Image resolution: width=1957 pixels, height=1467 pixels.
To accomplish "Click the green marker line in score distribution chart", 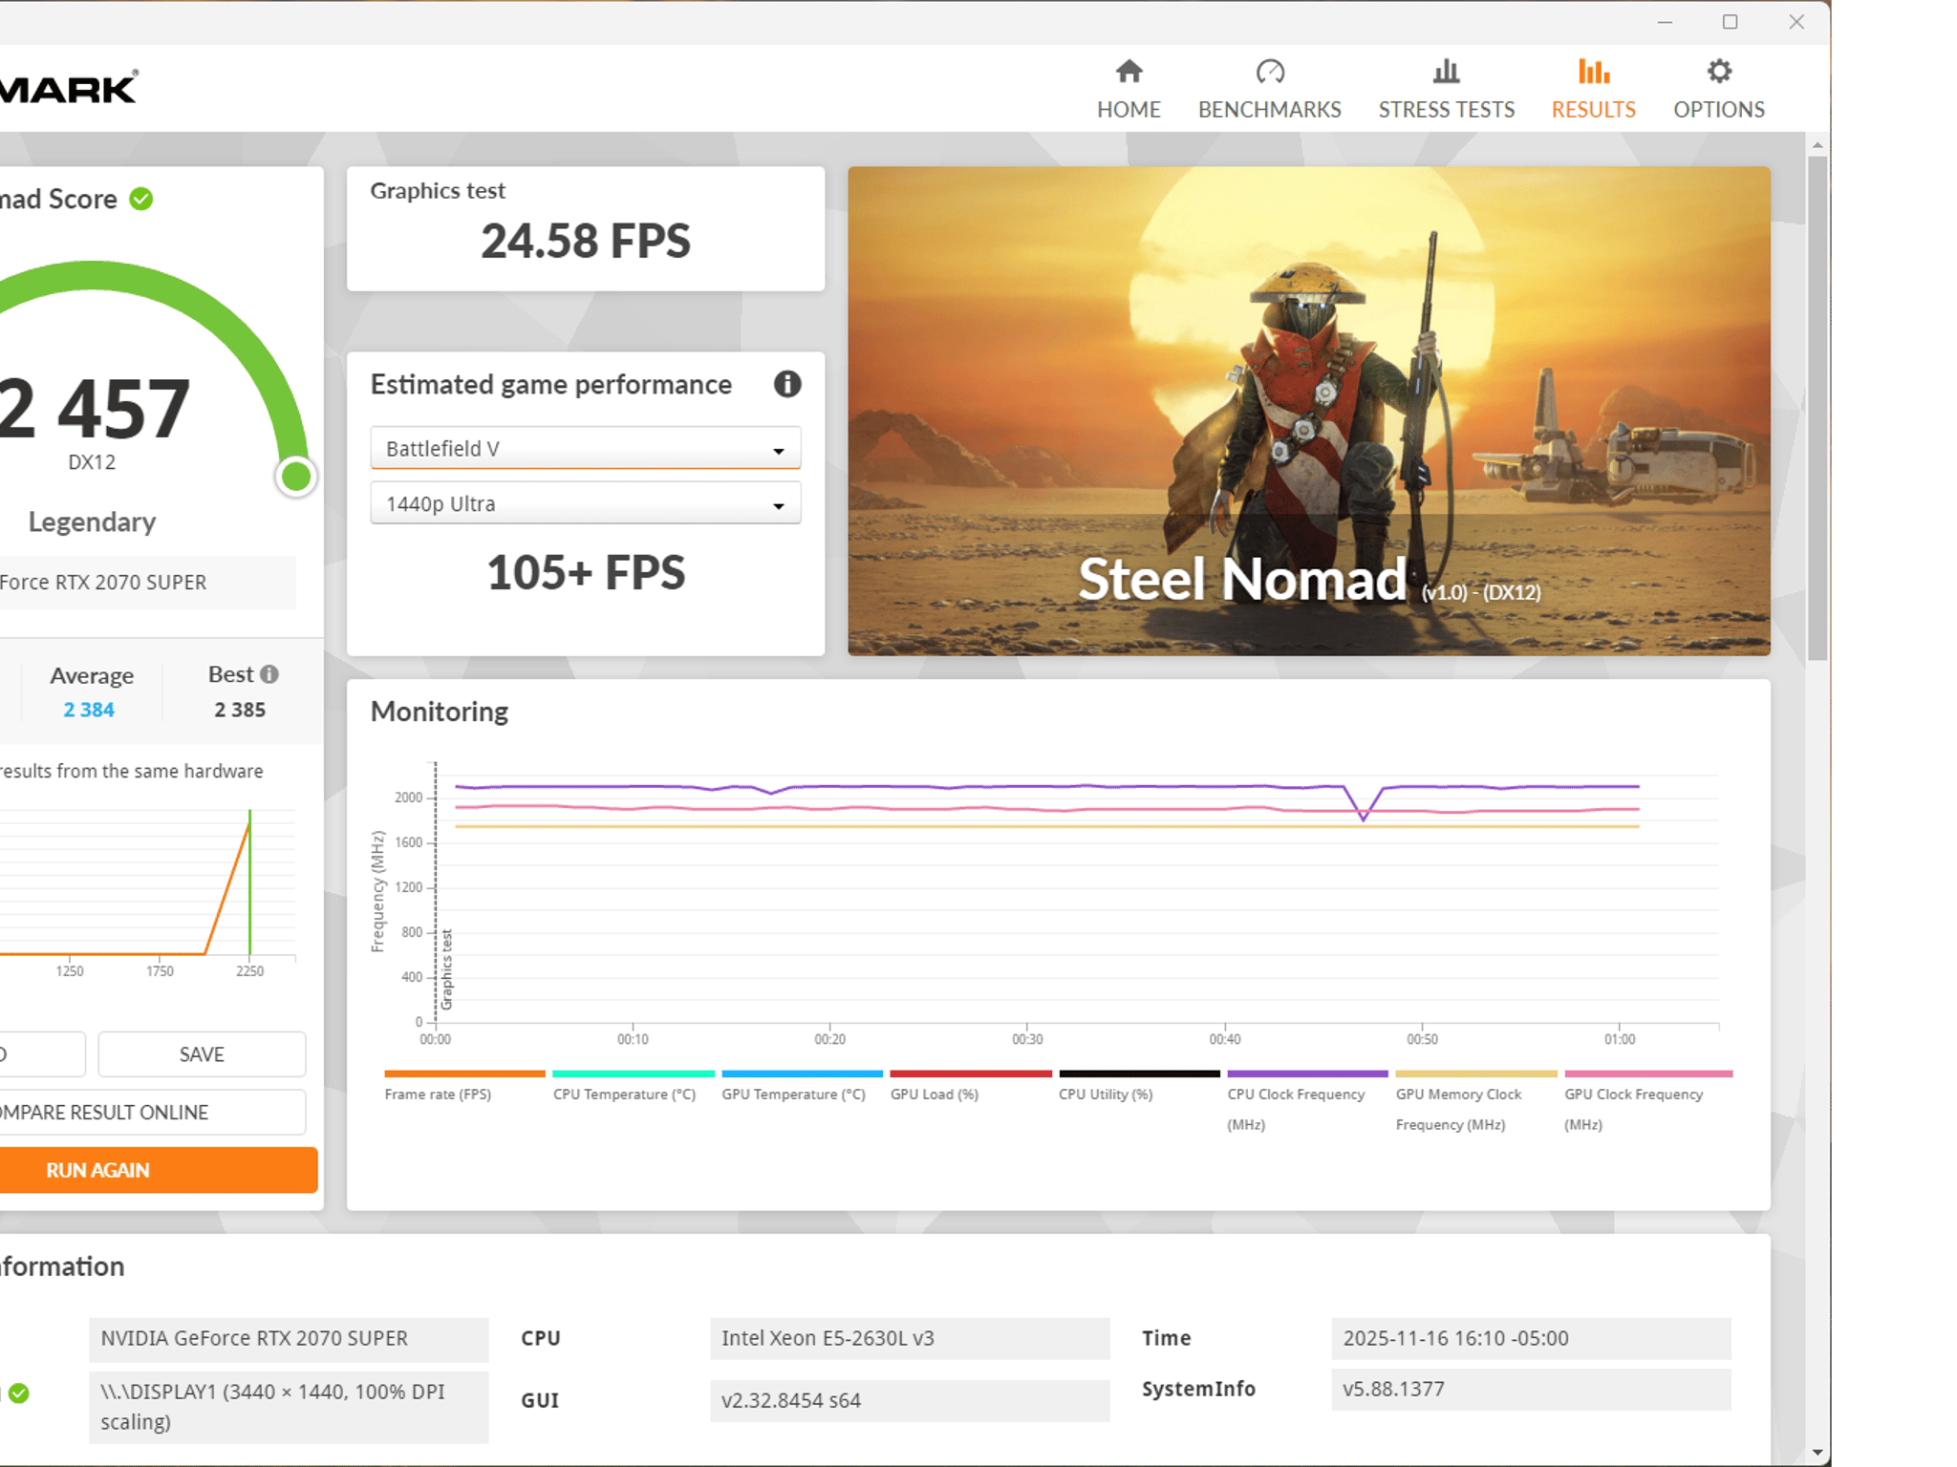I will click(250, 882).
